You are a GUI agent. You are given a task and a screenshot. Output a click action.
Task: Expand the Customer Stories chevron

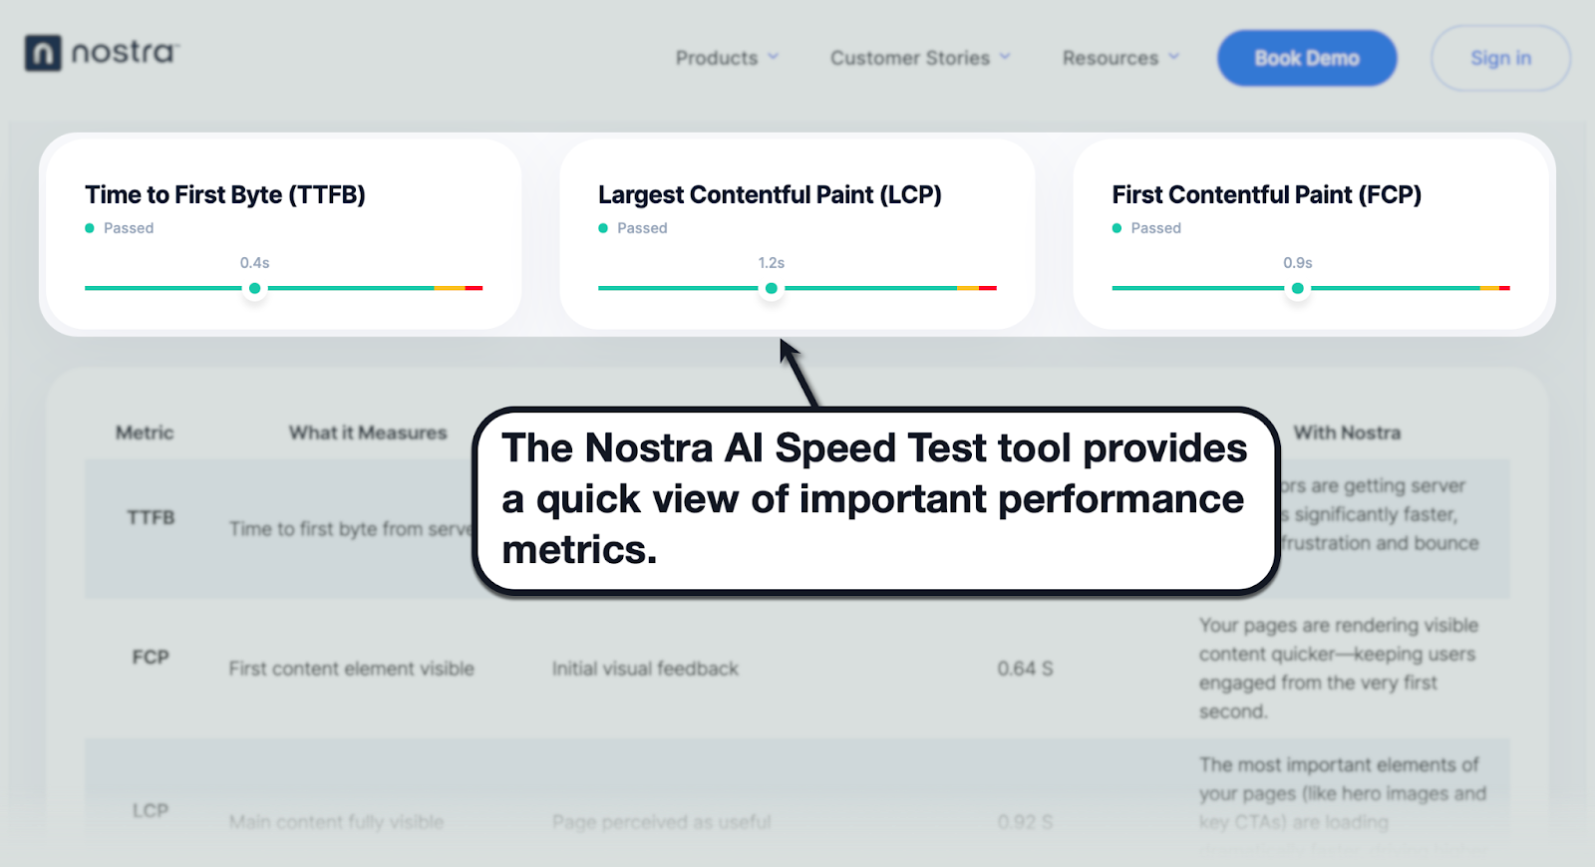pyautogui.click(x=1005, y=57)
